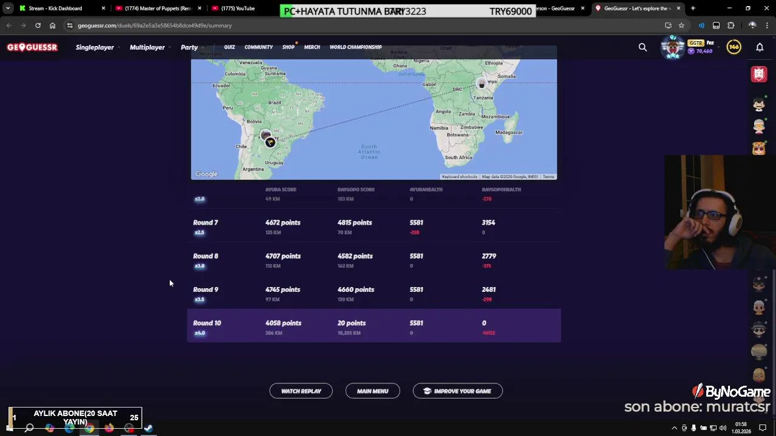Open the notifications bell

click(x=760, y=47)
